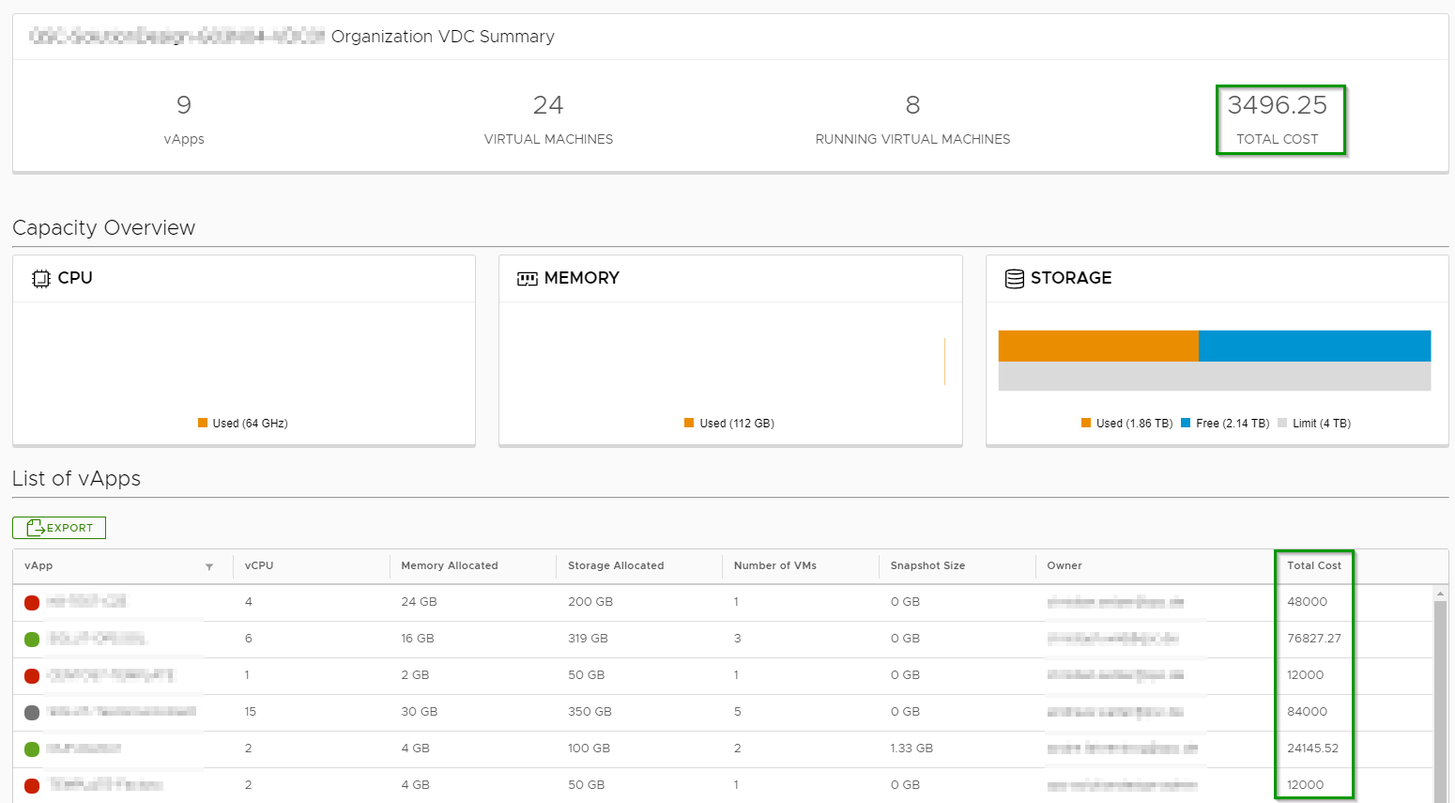The height and width of the screenshot is (803, 1455).
Task: Click the Owner column header
Action: tap(1064, 565)
